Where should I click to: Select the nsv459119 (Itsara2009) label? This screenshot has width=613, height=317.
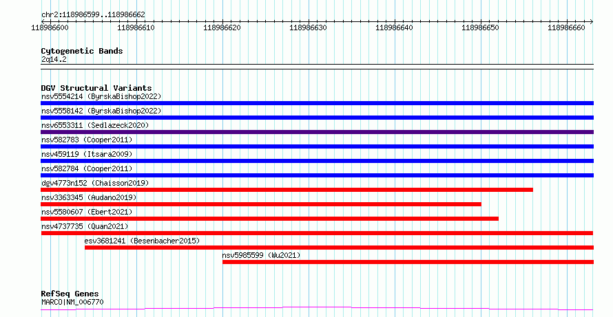pyautogui.click(x=87, y=154)
